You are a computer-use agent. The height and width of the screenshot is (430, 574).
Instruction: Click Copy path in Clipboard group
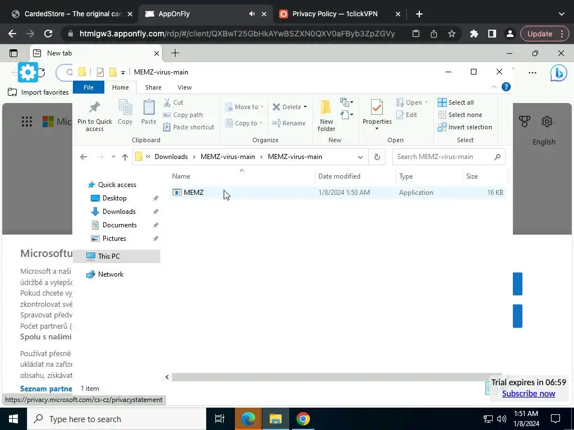point(183,115)
